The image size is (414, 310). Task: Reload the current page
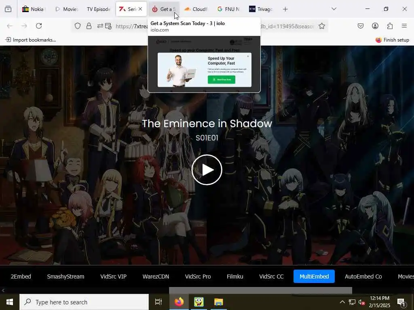click(39, 26)
